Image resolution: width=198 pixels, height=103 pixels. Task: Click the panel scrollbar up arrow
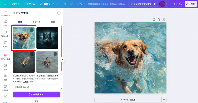tap(62, 26)
